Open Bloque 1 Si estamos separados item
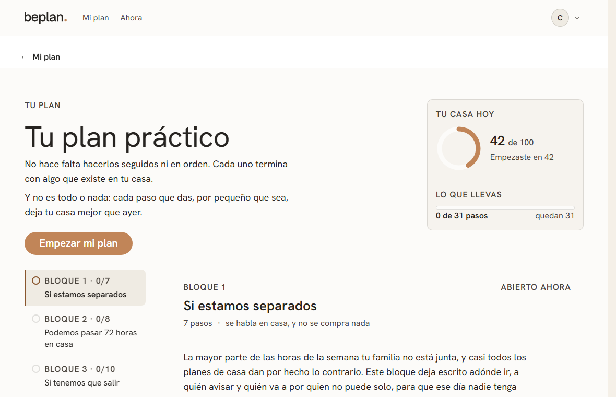This screenshot has width=616, height=397. point(85,287)
